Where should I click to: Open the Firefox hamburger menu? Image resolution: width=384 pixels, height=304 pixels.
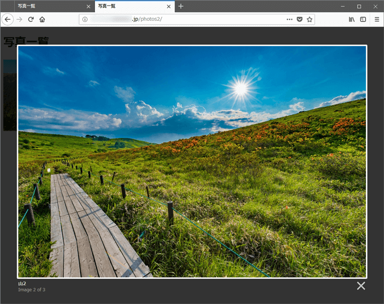click(x=377, y=19)
